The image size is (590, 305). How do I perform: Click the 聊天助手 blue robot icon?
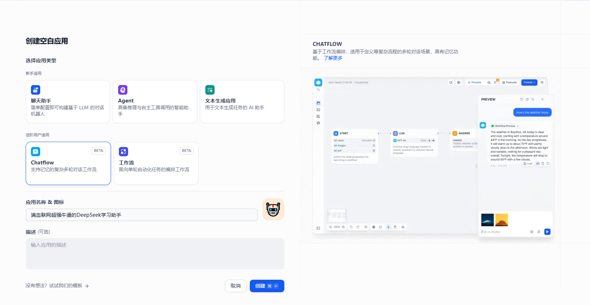36,90
